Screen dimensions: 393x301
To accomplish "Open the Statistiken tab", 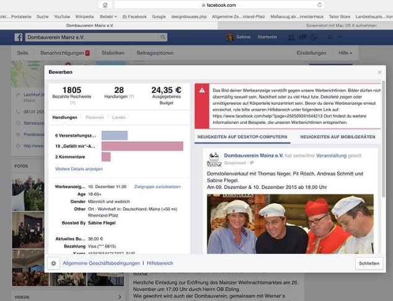I will click(113, 53).
